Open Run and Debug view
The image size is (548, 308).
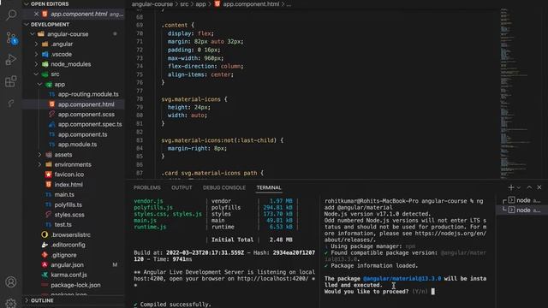point(11,60)
